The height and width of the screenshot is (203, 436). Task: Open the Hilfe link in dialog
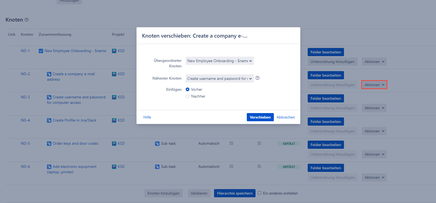tap(147, 117)
